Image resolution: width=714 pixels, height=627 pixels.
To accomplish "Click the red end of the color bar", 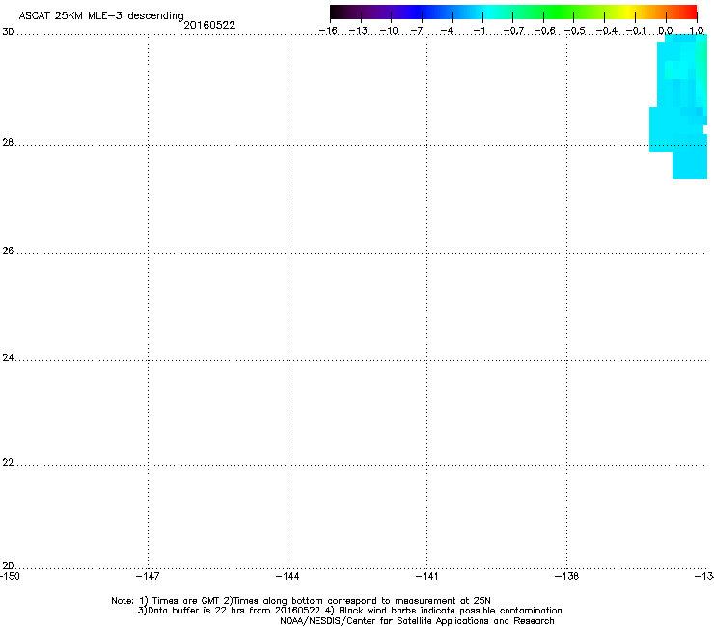I will [690, 13].
